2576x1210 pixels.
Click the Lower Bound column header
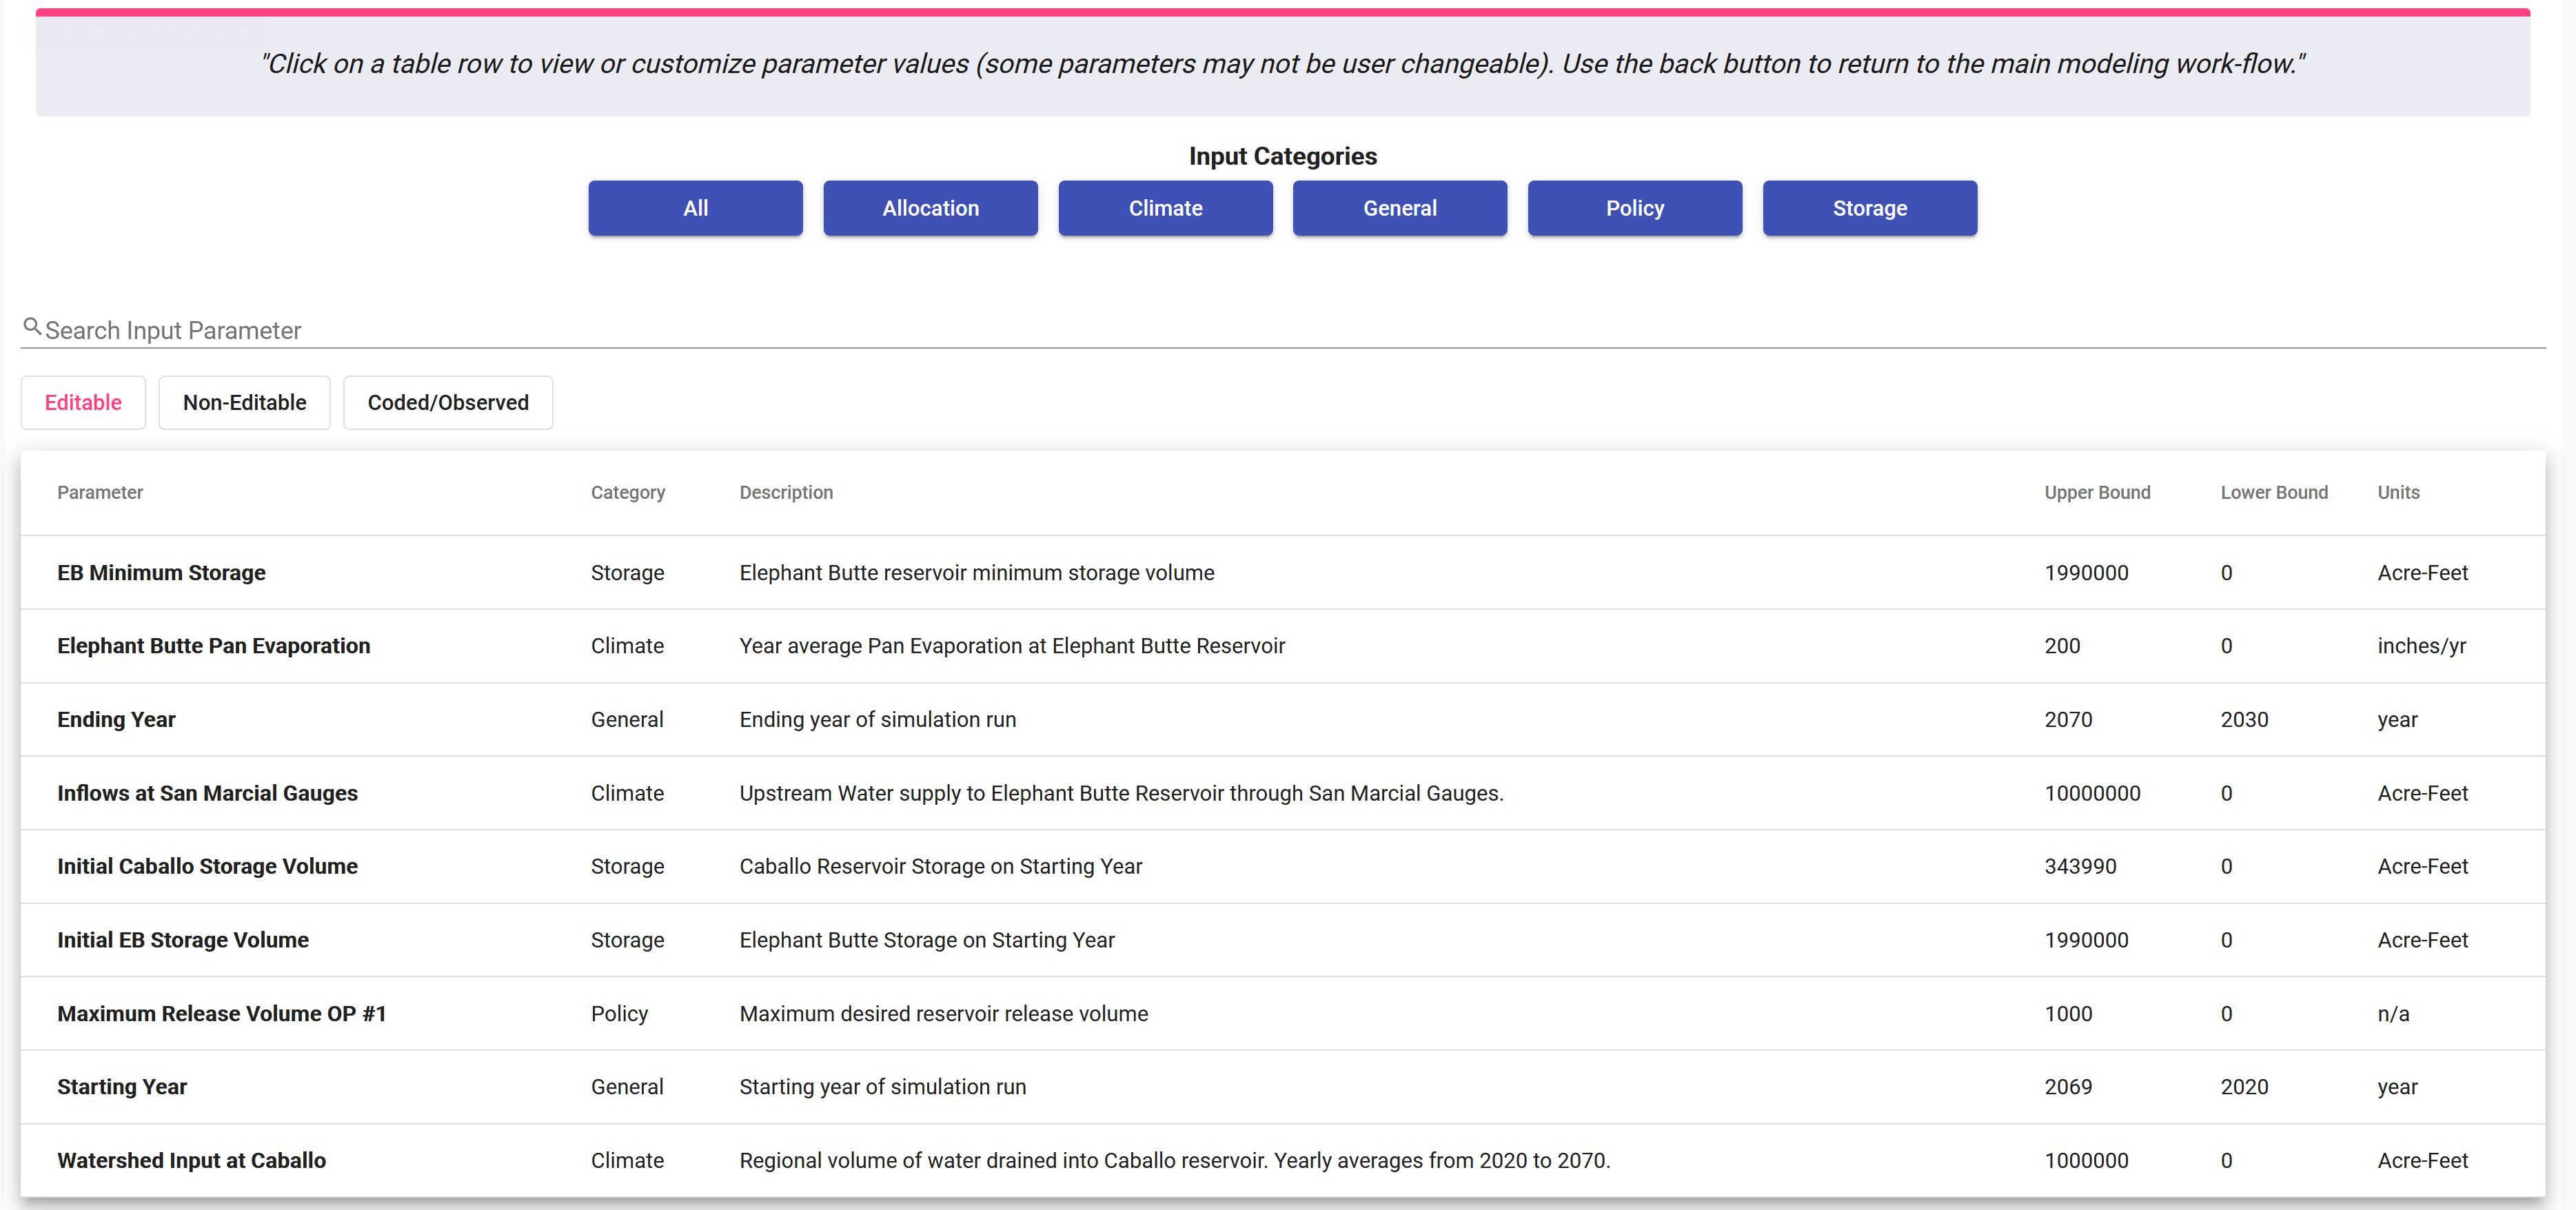pos(2274,492)
